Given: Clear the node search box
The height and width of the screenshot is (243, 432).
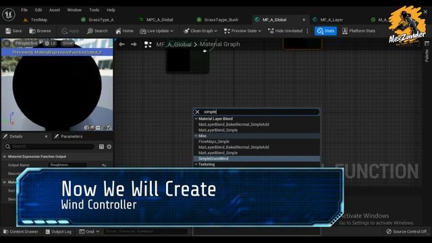Looking at the screenshot, I should pos(197,112).
